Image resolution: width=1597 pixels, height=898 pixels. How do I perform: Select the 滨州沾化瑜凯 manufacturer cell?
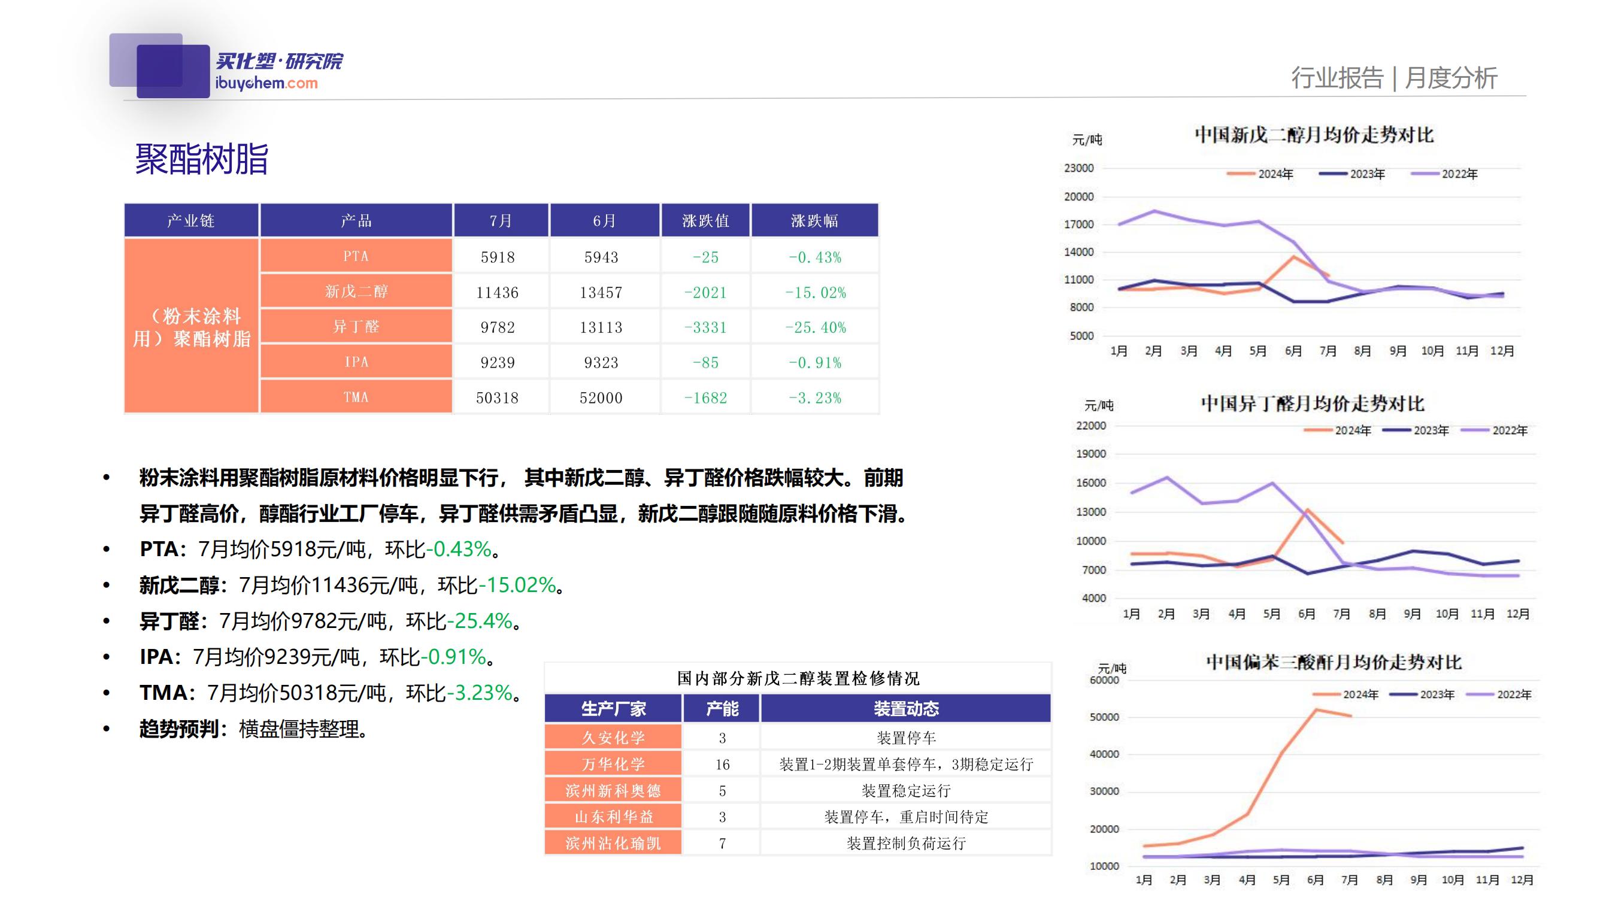coord(613,843)
